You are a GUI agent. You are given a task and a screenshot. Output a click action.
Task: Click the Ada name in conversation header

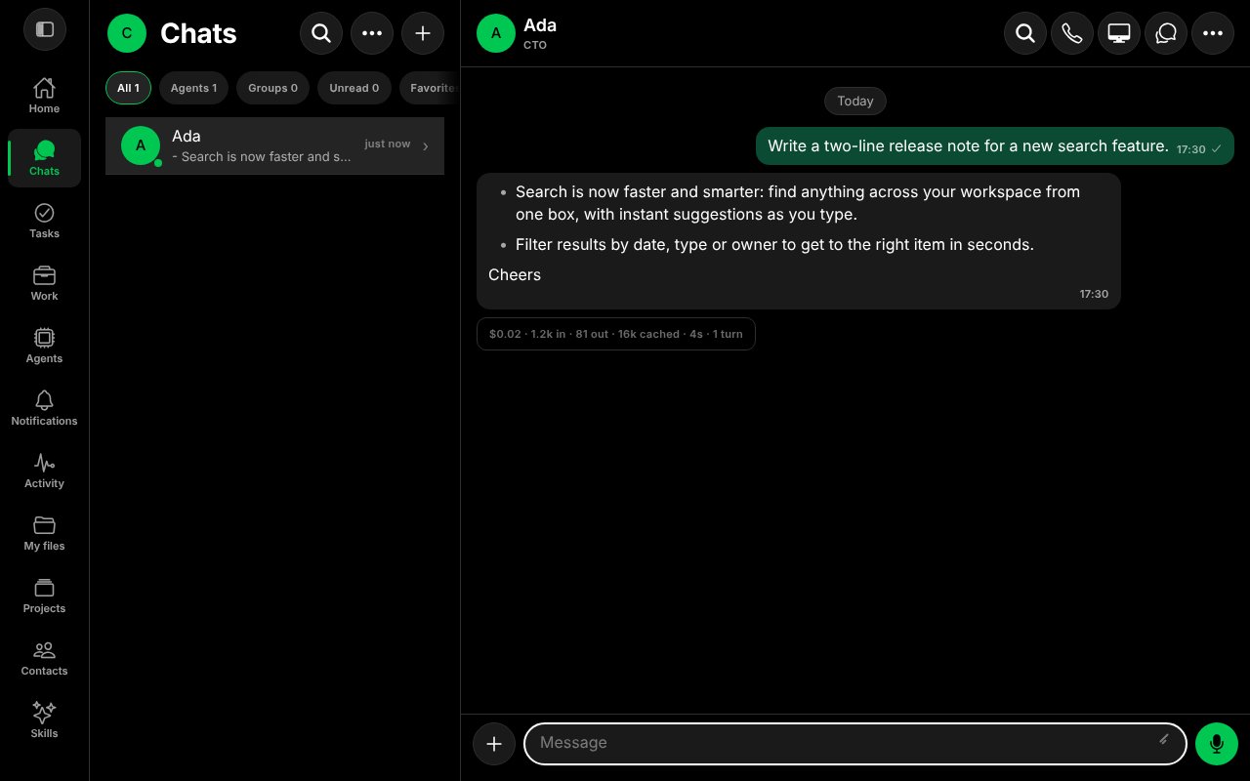pos(540,24)
